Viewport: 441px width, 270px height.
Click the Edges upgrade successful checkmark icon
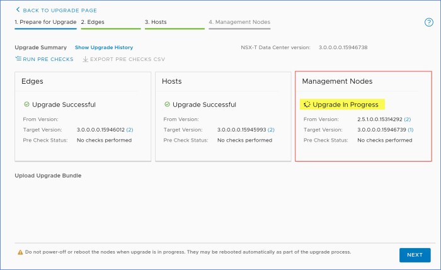pyautogui.click(x=26, y=104)
